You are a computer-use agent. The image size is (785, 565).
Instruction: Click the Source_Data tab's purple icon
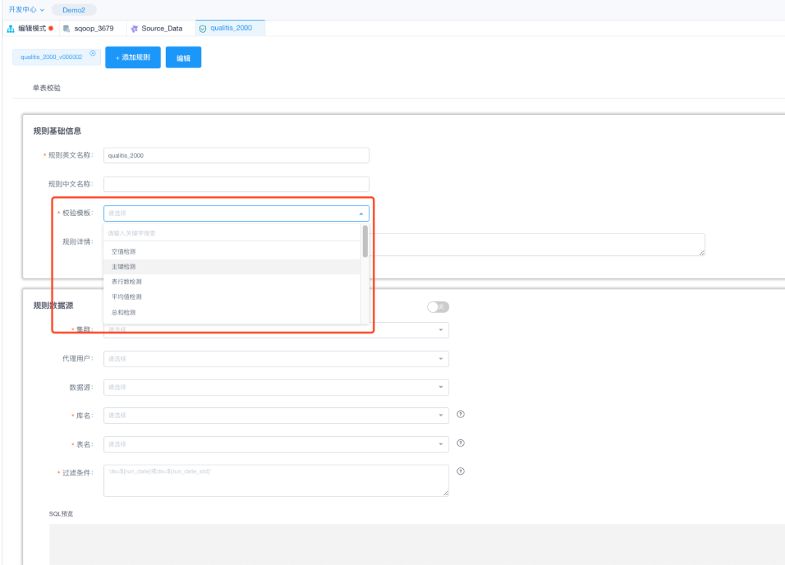pos(134,28)
